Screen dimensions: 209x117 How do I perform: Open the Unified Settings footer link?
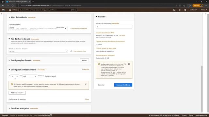coord(46,115)
